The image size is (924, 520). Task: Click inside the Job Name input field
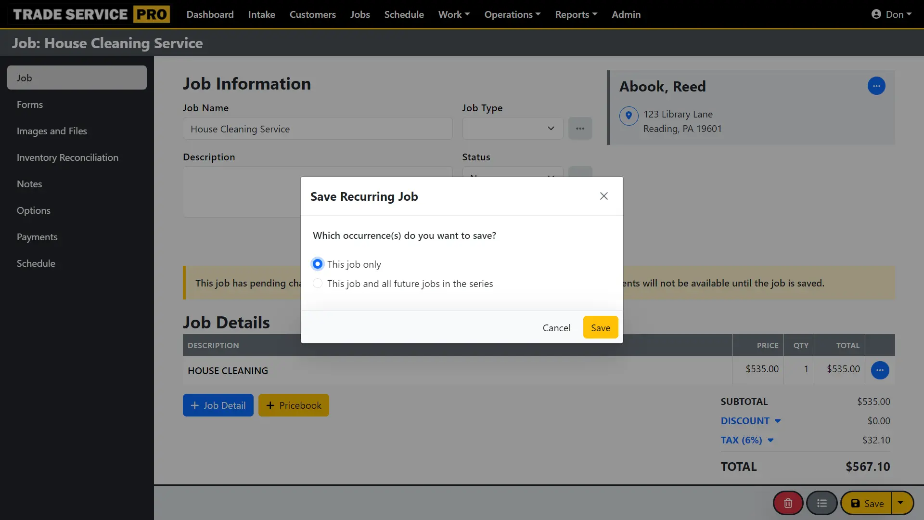(317, 129)
